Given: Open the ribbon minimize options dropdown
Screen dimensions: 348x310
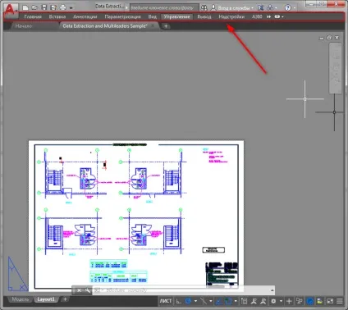Looking at the screenshot, I should 279,16.
